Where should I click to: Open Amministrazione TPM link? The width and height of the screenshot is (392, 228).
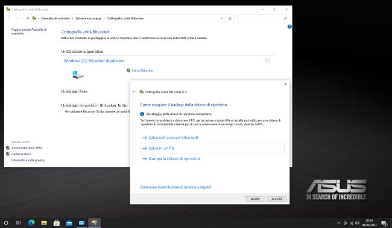click(x=27, y=148)
